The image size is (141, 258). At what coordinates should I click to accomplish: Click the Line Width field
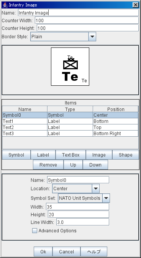tap(83, 222)
